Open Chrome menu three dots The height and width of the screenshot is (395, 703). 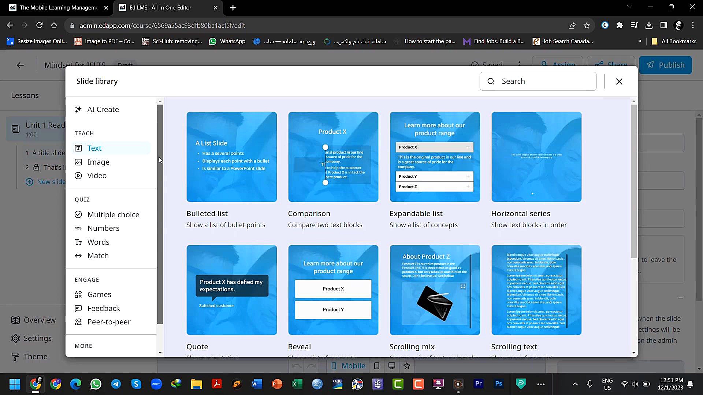click(693, 25)
